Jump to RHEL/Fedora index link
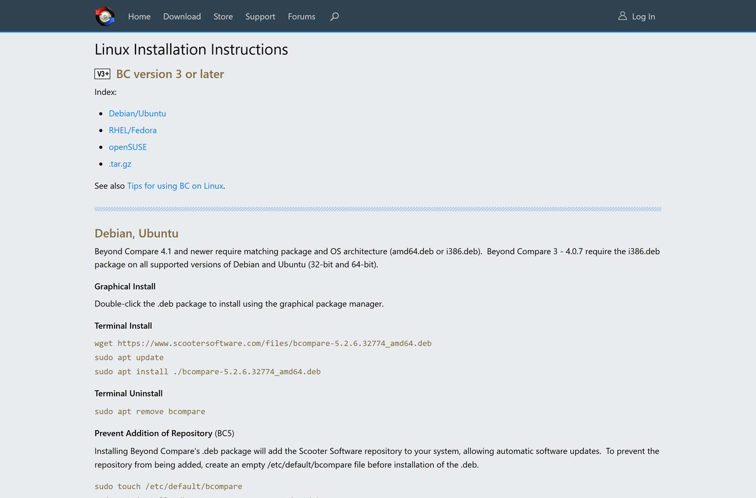 pos(133,130)
